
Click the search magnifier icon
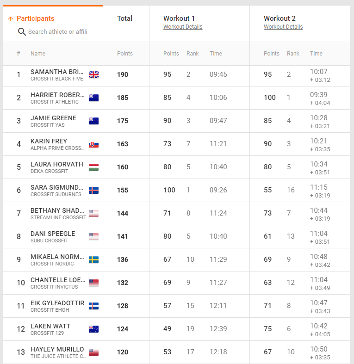pyautogui.click(x=21, y=32)
